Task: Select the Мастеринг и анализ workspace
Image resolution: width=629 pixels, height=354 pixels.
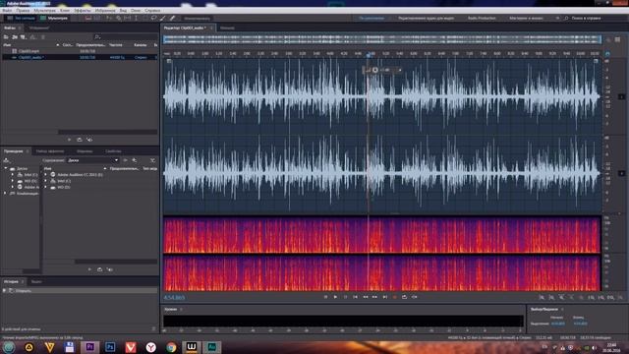Action: coord(526,18)
